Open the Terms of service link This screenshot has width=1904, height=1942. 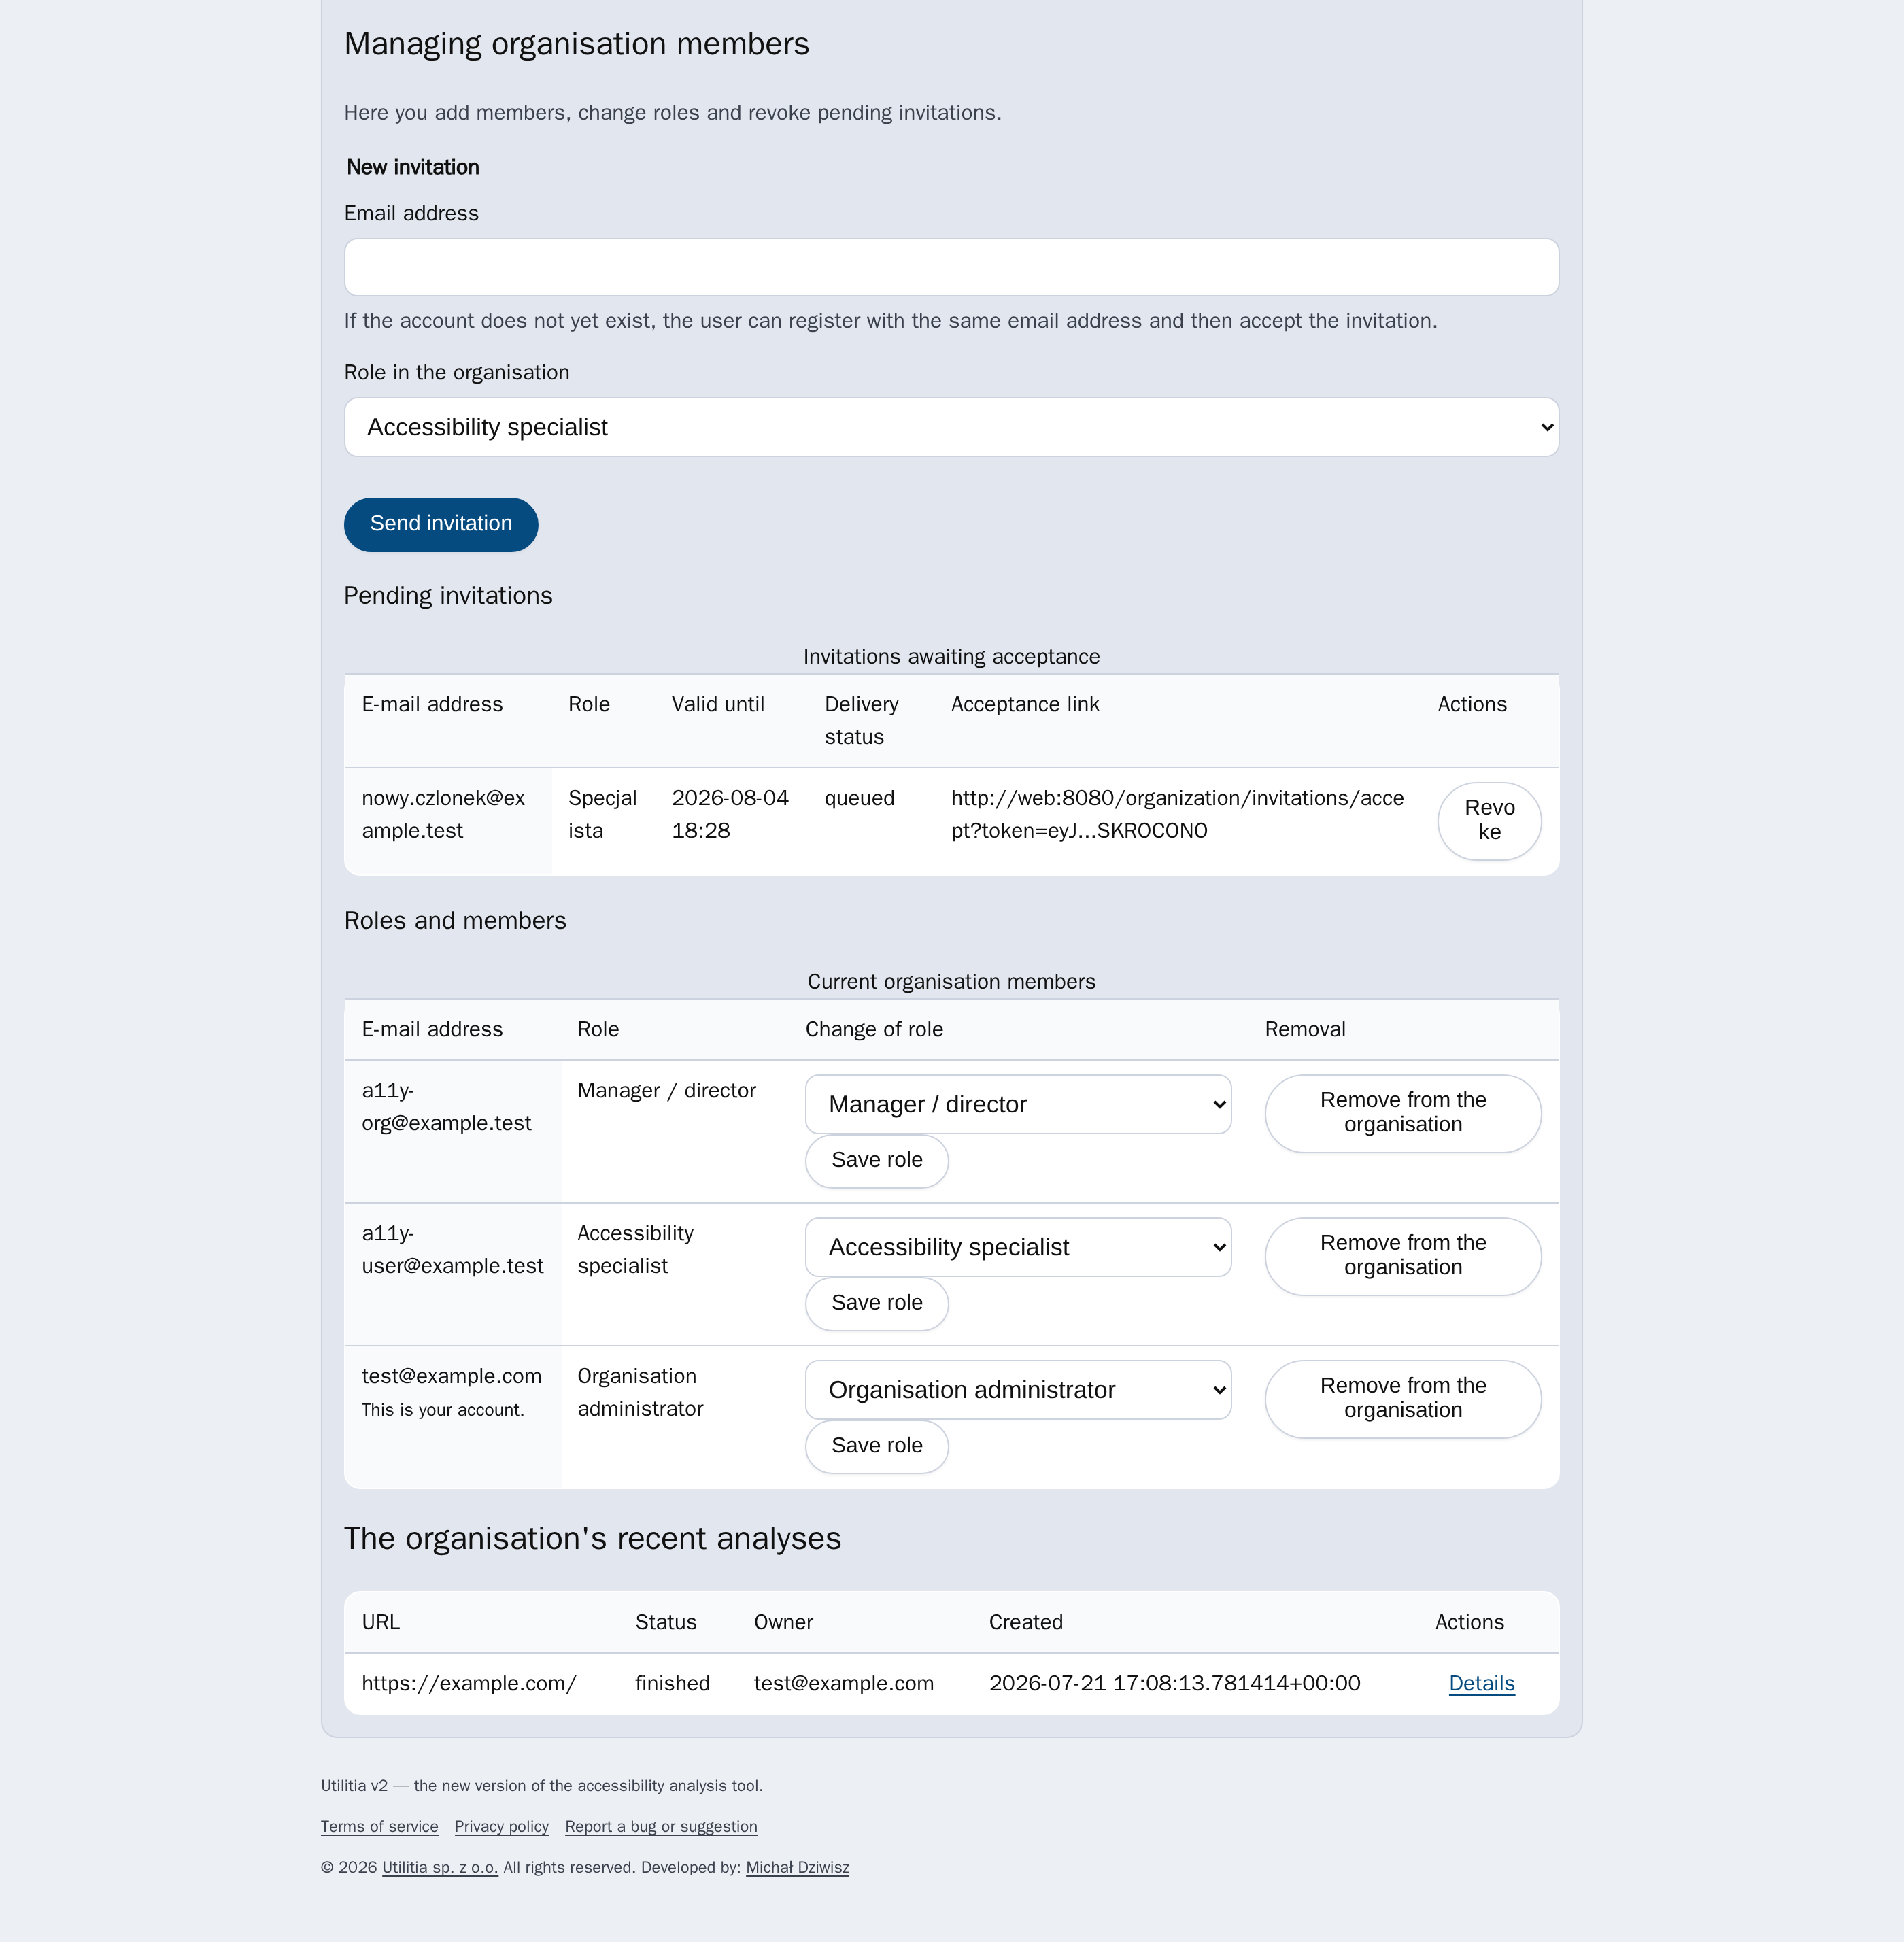click(x=379, y=1827)
